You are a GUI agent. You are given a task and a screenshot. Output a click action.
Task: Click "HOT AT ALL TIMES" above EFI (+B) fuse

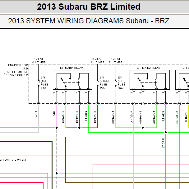point(38,60)
